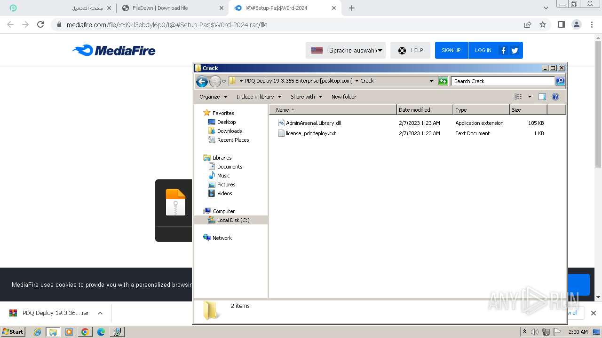This screenshot has height=338, width=602.
Task: Reload the MediaFire page
Action: 40,24
